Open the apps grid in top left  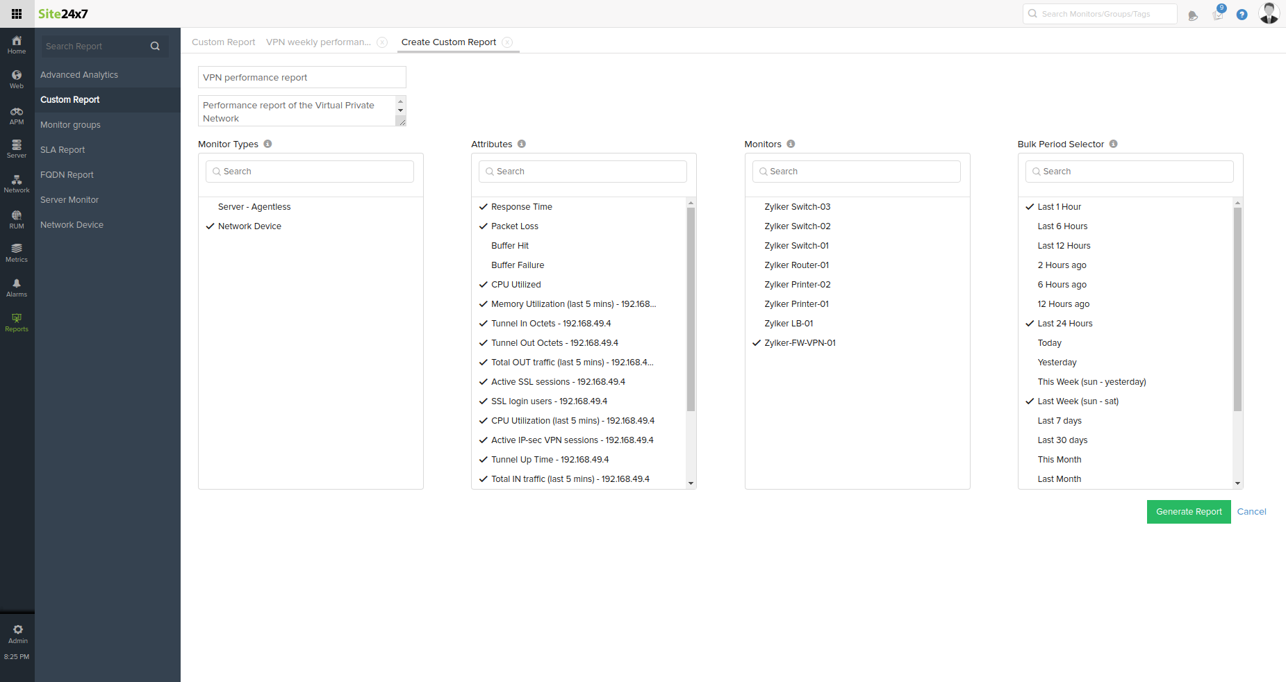pos(17,14)
